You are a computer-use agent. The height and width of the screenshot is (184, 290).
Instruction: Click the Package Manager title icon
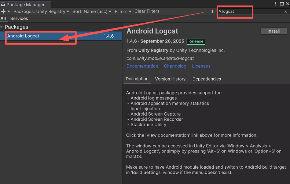click(x=3, y=4)
